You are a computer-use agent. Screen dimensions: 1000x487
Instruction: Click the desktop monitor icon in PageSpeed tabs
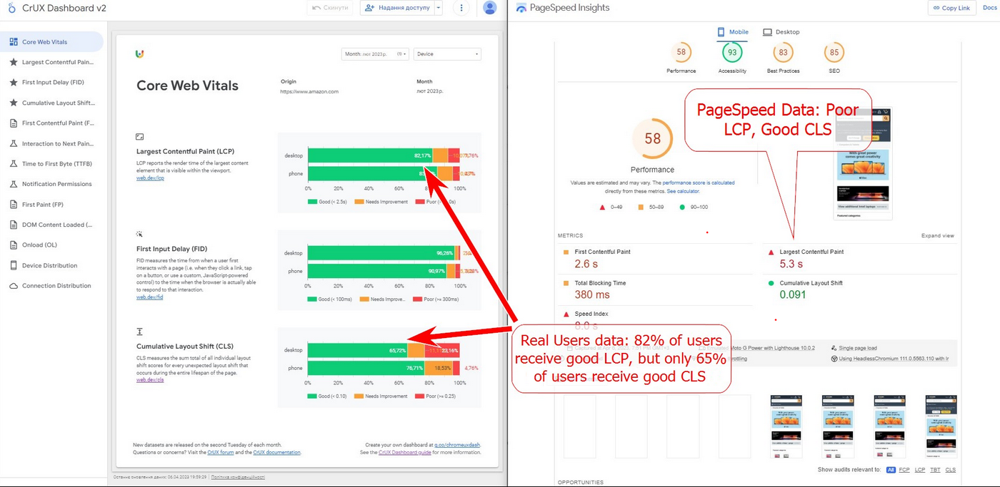(x=767, y=32)
